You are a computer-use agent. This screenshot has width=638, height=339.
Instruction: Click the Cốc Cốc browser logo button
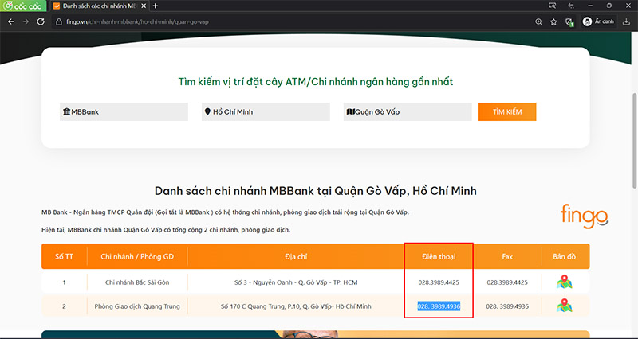pyautogui.click(x=23, y=6)
